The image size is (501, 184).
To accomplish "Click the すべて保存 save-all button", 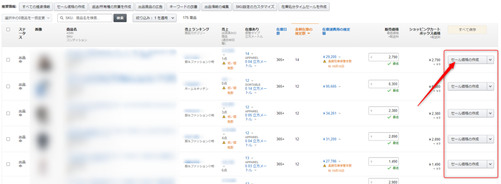I will click(467, 30).
